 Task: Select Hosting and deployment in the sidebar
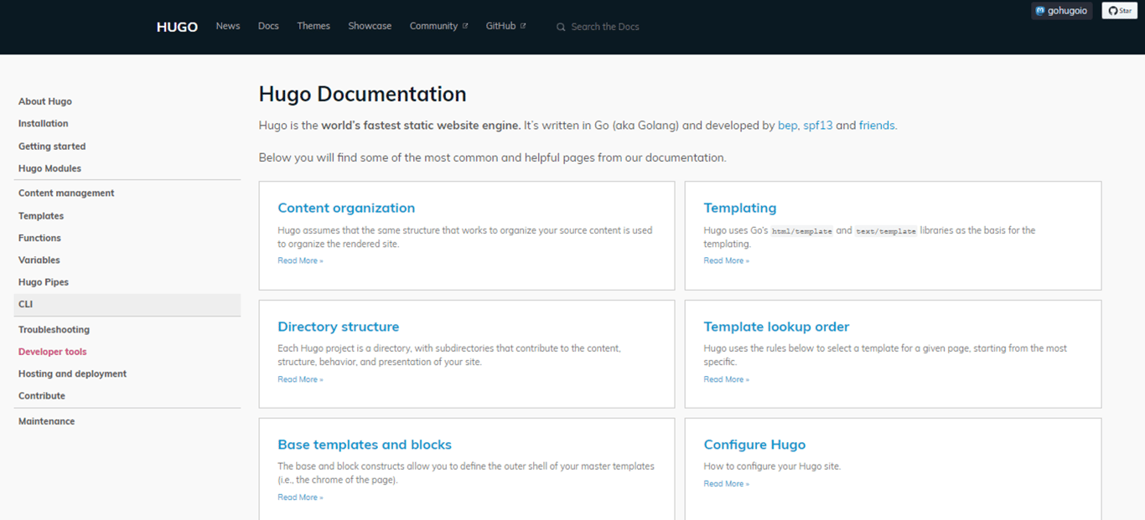tap(72, 373)
